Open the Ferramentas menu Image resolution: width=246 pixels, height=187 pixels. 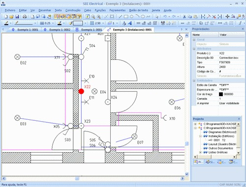pyautogui.click(x=118, y=10)
